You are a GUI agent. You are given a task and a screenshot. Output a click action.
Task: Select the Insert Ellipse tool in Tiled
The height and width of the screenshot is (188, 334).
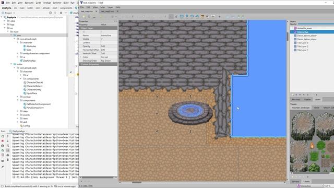coord(192,16)
